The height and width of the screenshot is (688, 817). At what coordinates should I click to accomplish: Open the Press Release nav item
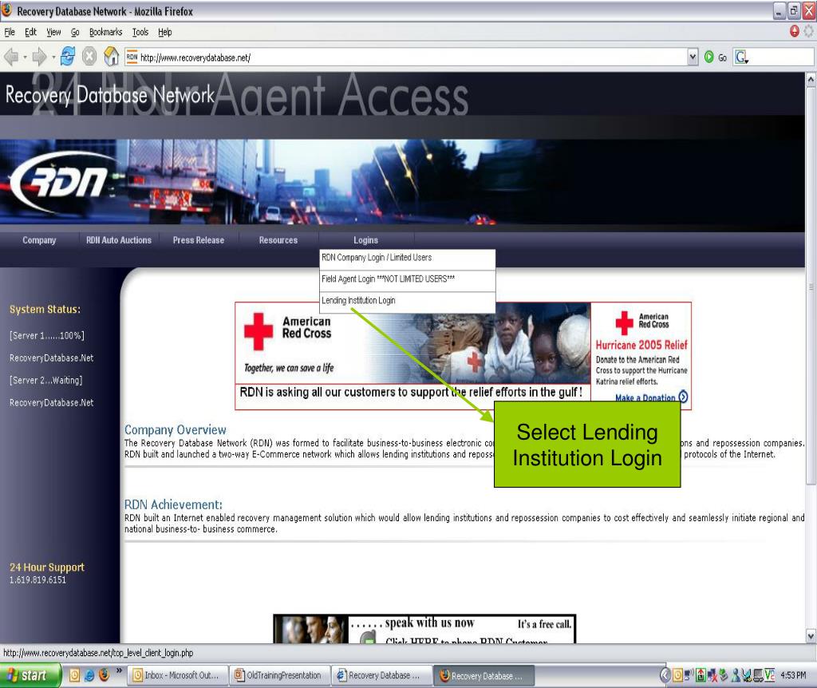[x=199, y=240]
